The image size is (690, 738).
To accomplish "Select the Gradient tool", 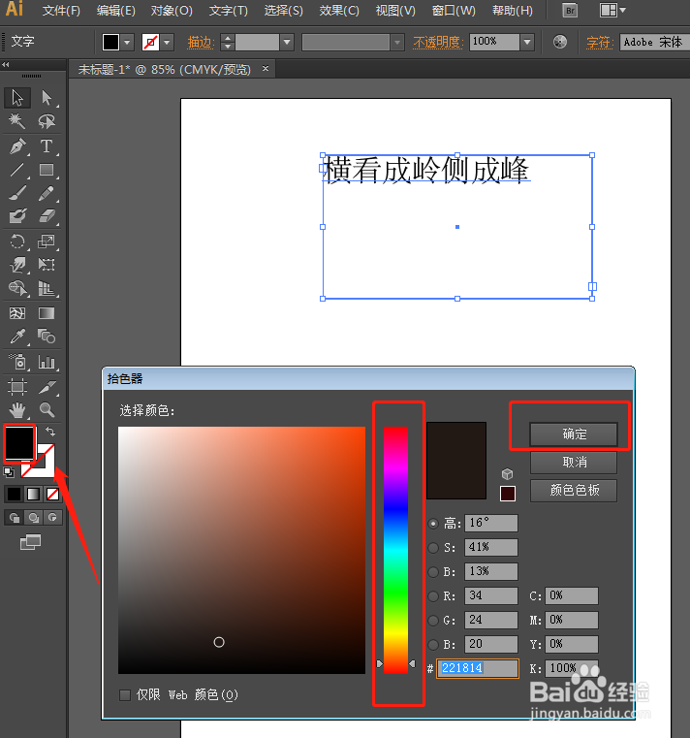I will [x=47, y=313].
